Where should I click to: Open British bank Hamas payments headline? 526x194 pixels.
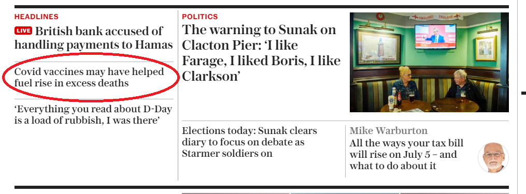(x=94, y=38)
